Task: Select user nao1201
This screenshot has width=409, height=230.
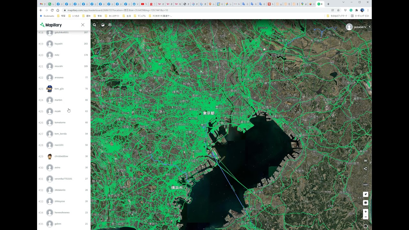Action: click(x=64, y=145)
